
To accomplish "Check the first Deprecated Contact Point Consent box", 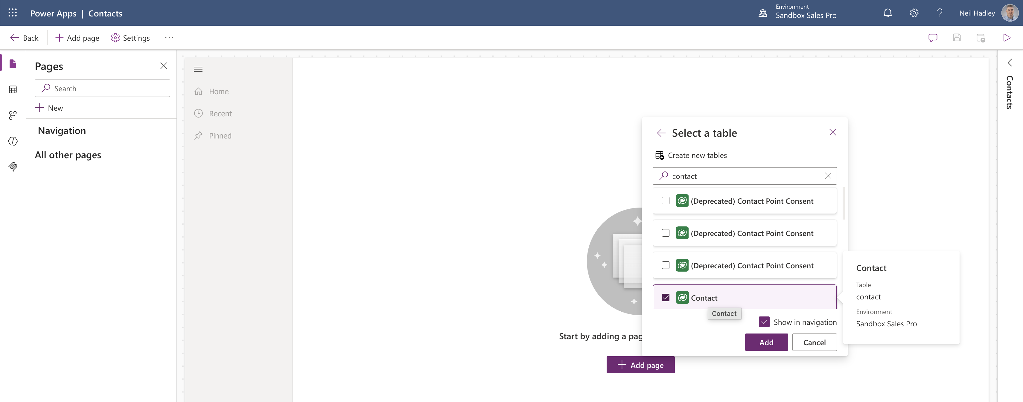I will pos(666,201).
